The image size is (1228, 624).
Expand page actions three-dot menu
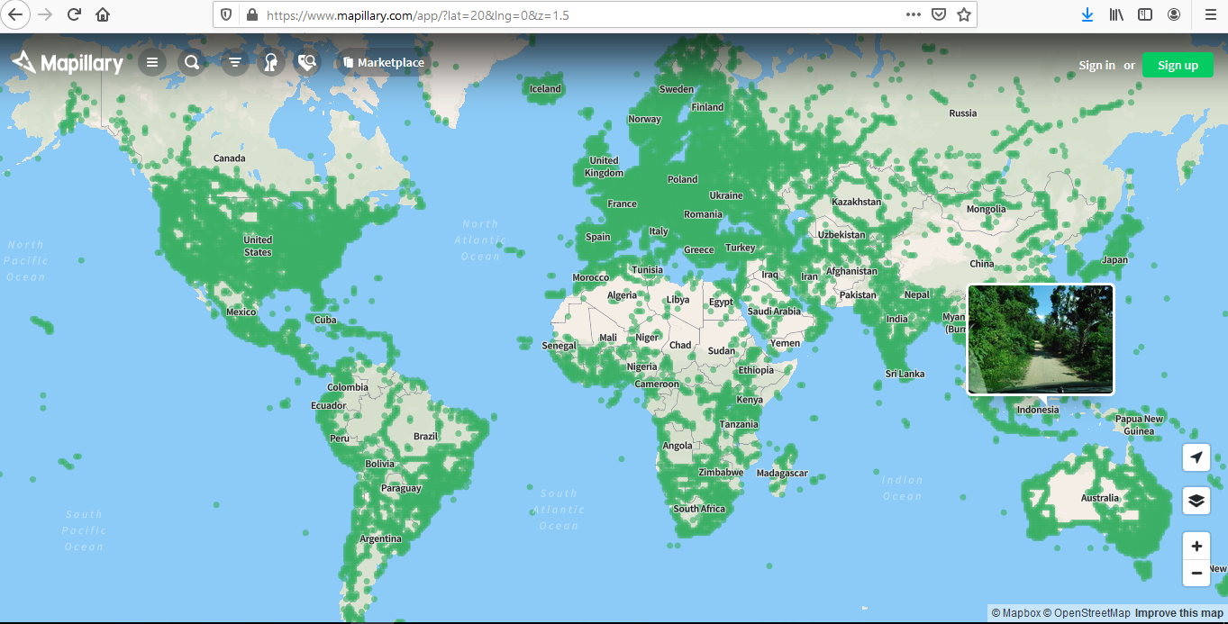point(913,14)
